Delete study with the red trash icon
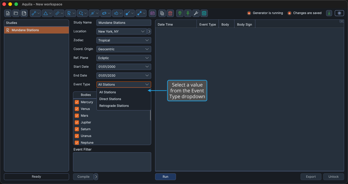The width and height of the screenshot is (348, 184). (x=170, y=13)
